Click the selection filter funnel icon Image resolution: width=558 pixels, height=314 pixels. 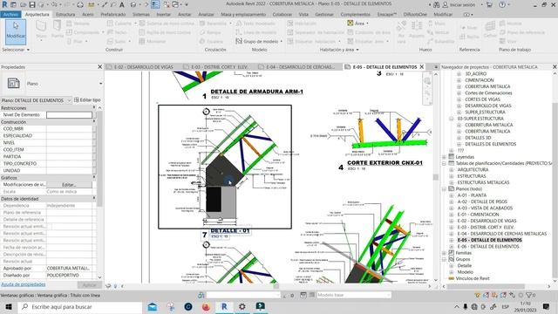pyautogui.click(x=529, y=295)
